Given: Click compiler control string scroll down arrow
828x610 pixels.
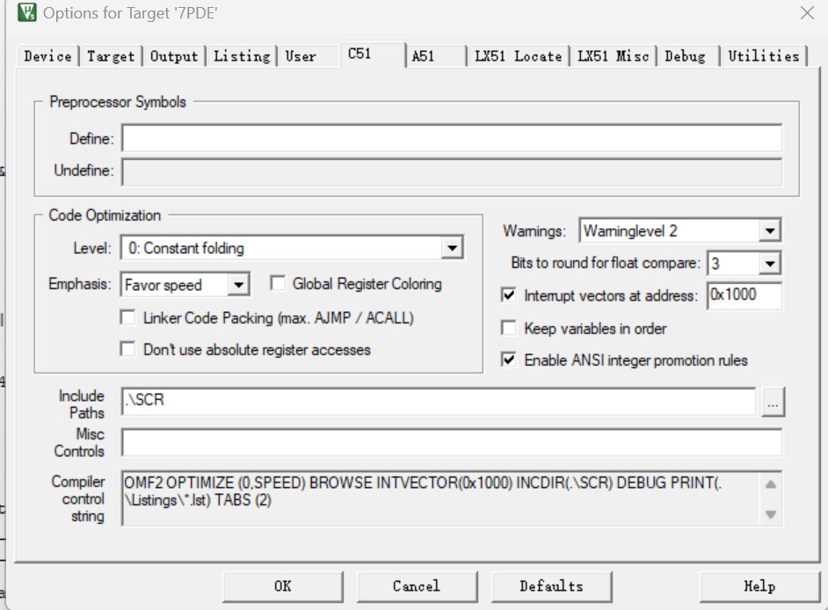Looking at the screenshot, I should pos(771,514).
